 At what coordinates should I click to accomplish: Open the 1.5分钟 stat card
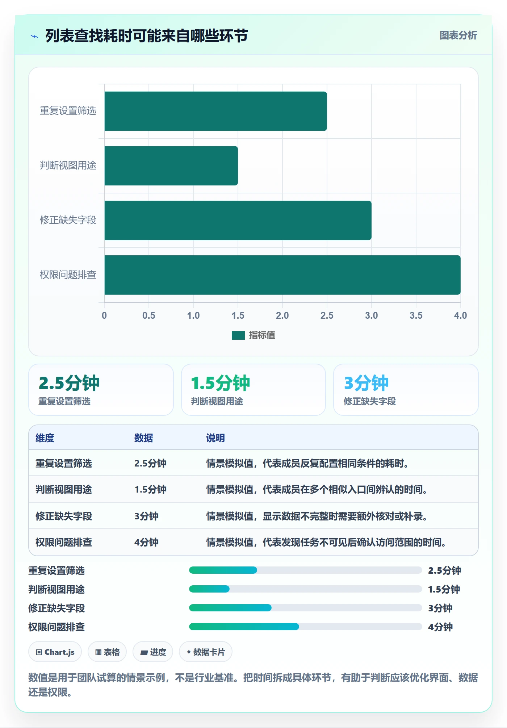click(x=253, y=390)
